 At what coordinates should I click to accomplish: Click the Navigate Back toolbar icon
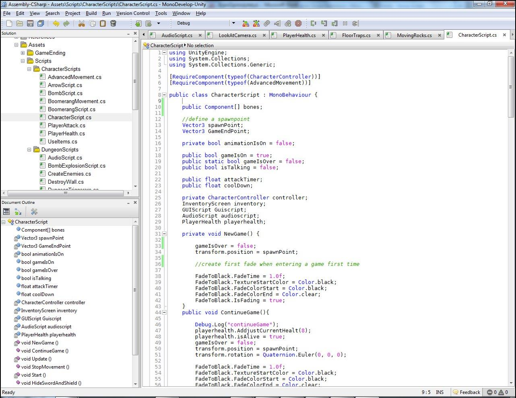138,23
